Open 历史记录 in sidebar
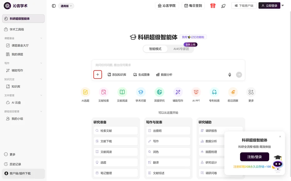 pyautogui.click(x=13, y=164)
